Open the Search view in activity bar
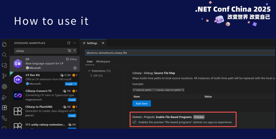The image size is (276, 139). 4,55
